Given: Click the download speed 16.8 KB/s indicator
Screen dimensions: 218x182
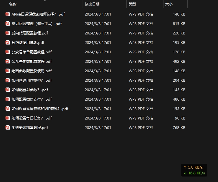Looking at the screenshot, I should click(194, 173).
